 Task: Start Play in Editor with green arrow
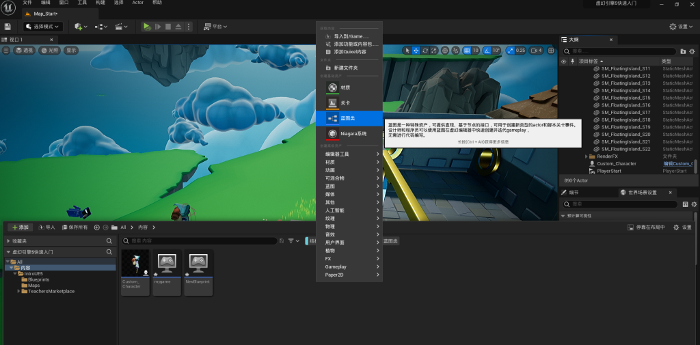147,27
